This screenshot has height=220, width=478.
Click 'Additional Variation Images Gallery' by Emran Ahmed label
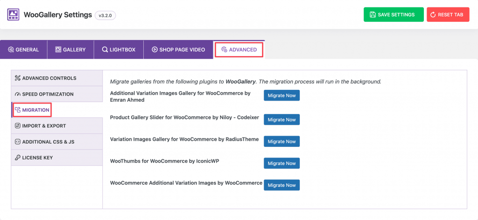point(180,96)
